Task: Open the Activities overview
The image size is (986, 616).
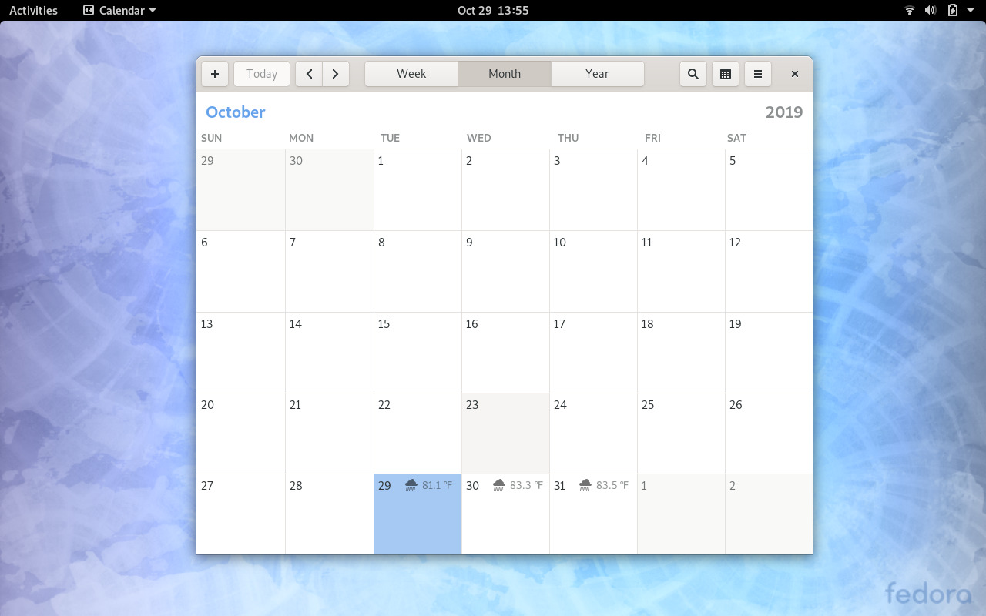Action: click(33, 10)
